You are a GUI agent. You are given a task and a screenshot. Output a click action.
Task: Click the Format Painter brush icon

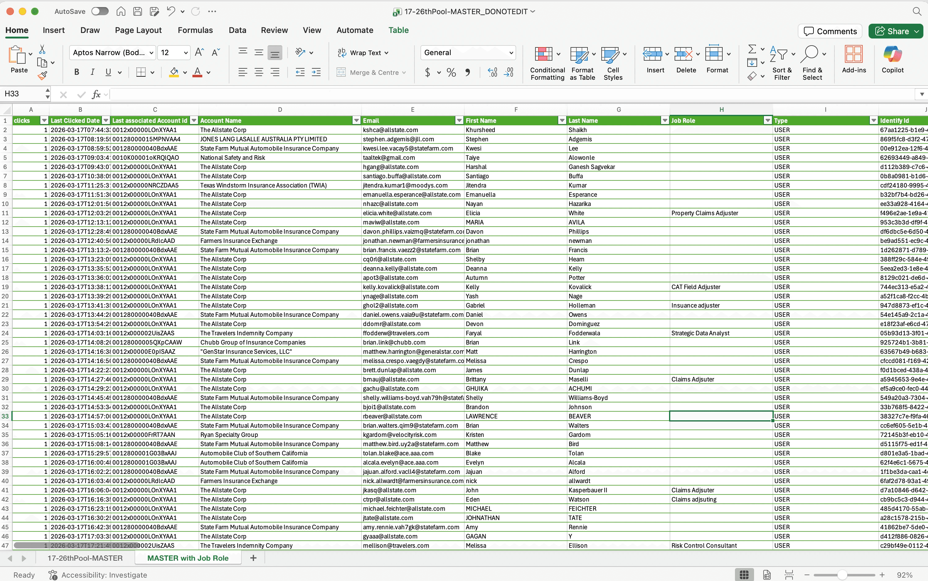(42, 75)
